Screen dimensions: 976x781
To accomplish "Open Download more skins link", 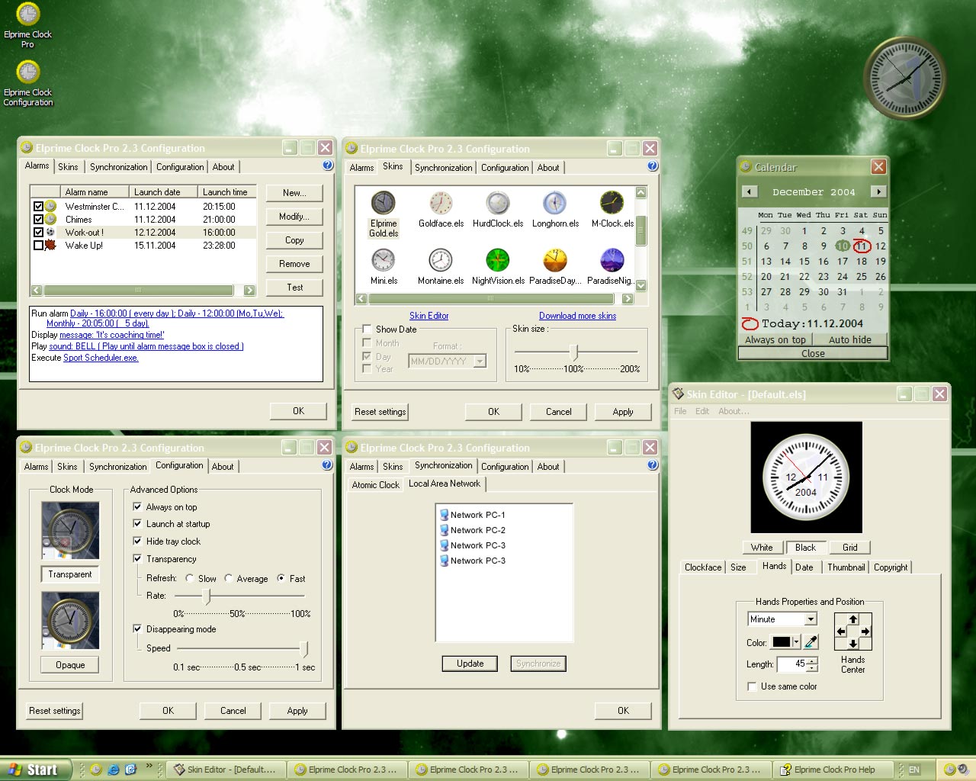I will point(577,316).
